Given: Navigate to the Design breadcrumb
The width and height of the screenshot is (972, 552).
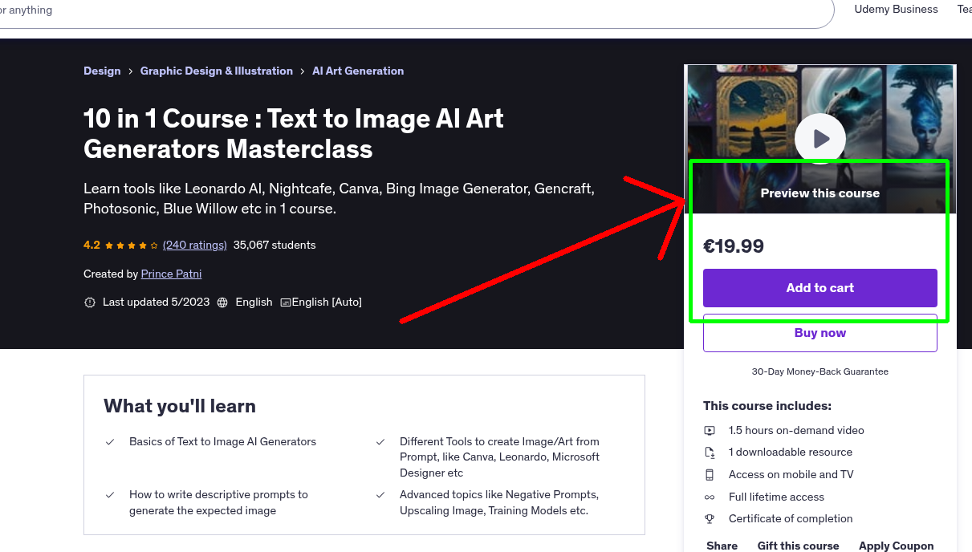Looking at the screenshot, I should pos(102,71).
